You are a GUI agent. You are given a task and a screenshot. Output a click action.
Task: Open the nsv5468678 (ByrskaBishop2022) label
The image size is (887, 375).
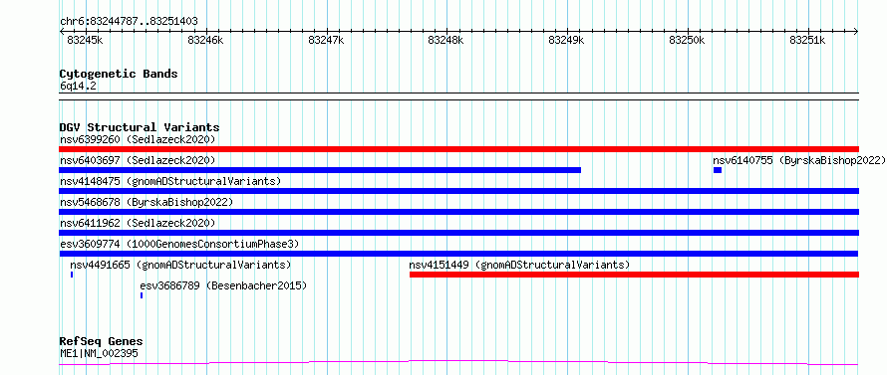(x=146, y=202)
